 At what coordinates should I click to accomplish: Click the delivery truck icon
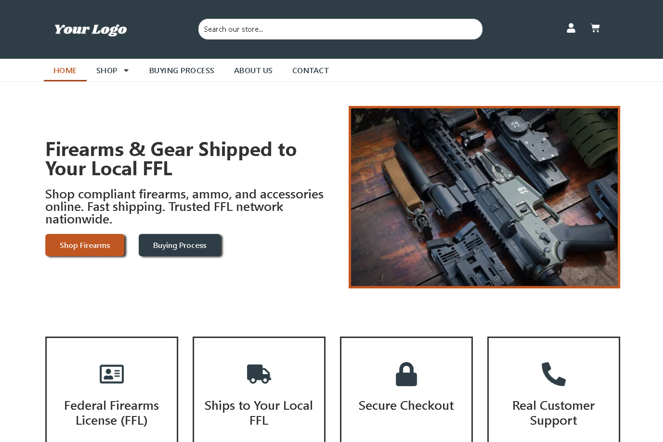[x=259, y=374]
